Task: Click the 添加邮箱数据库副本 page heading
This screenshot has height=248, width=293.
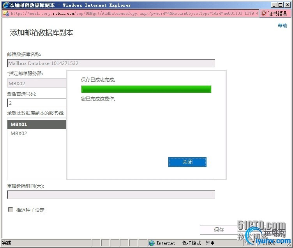Action: pos(41,33)
